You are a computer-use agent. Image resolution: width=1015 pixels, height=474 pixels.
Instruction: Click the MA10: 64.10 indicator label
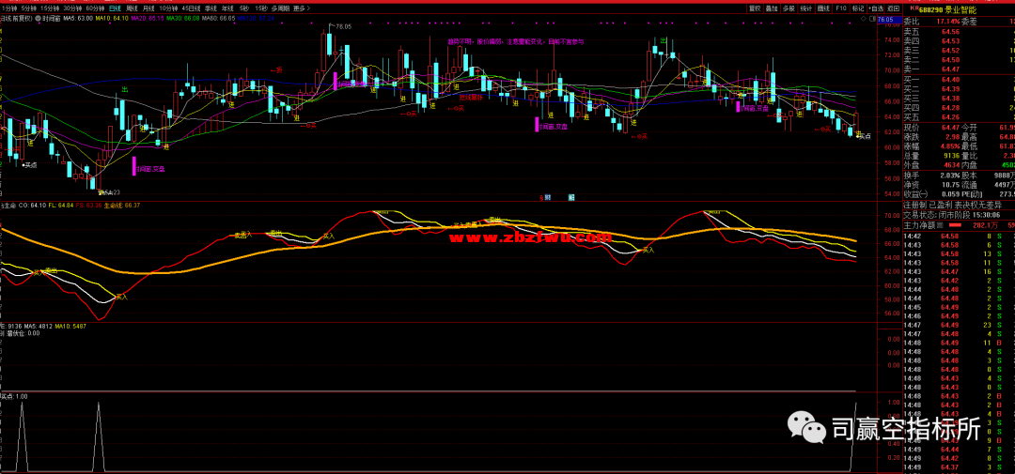(112, 19)
